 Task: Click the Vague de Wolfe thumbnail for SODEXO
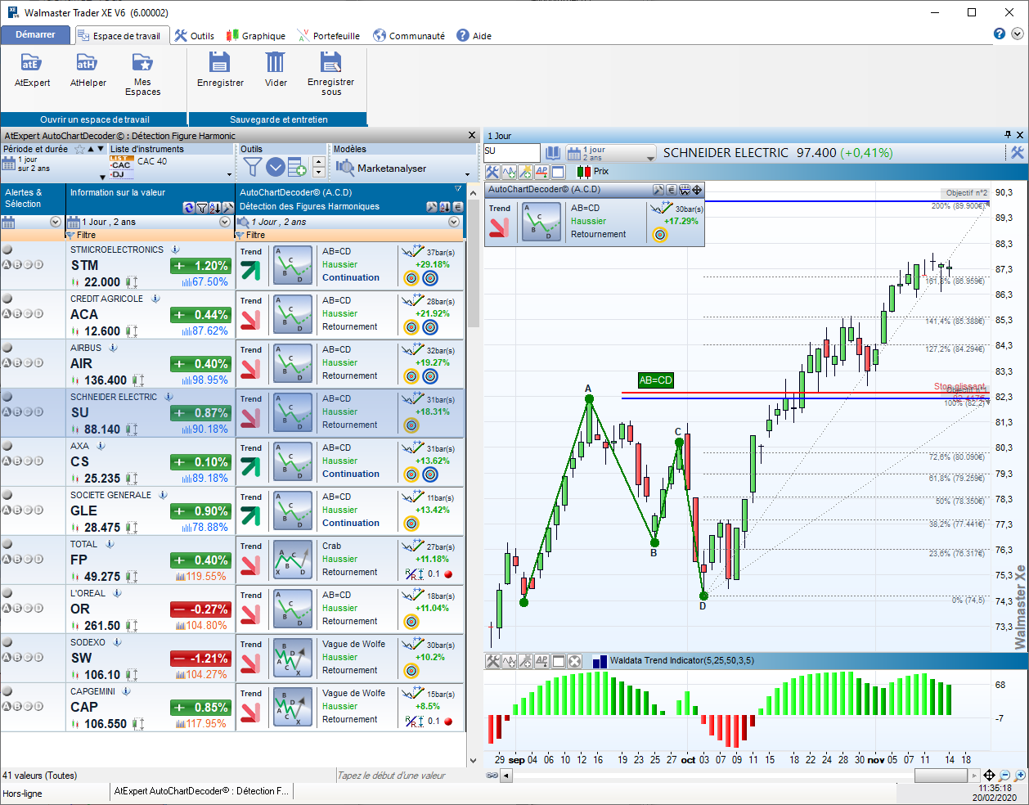pyautogui.click(x=293, y=658)
